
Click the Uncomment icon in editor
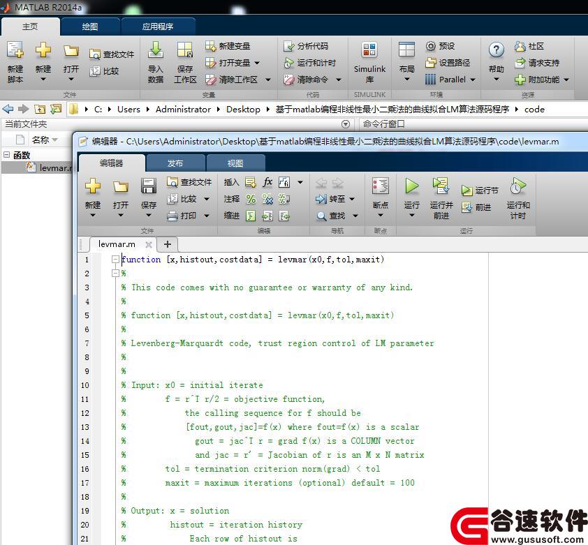(267, 199)
